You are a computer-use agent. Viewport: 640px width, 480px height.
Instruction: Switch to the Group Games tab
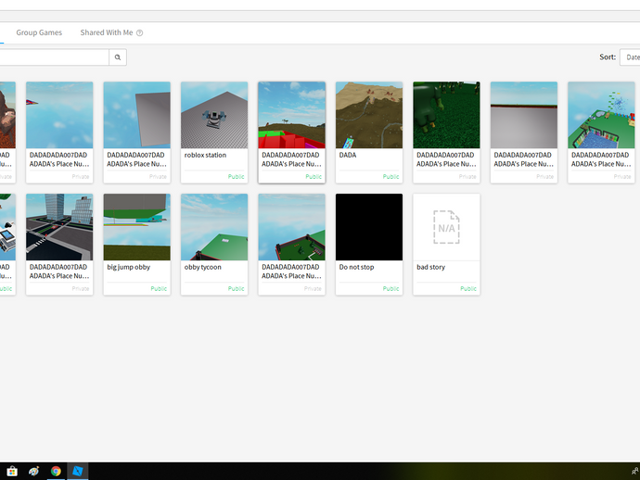pos(39,32)
